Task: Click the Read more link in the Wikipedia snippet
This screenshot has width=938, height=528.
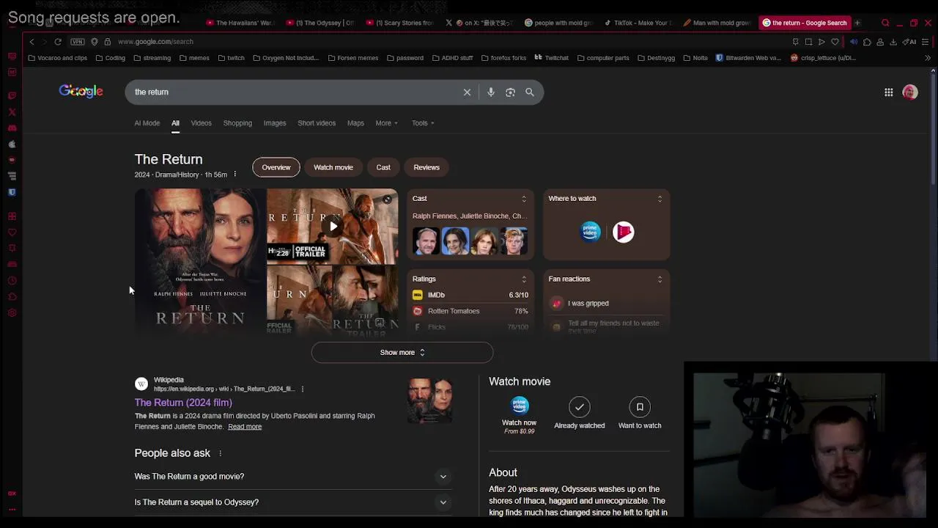Action: click(245, 427)
